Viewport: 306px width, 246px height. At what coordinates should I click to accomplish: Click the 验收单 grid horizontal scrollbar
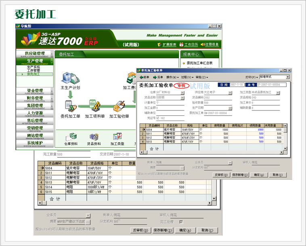(x=212, y=152)
